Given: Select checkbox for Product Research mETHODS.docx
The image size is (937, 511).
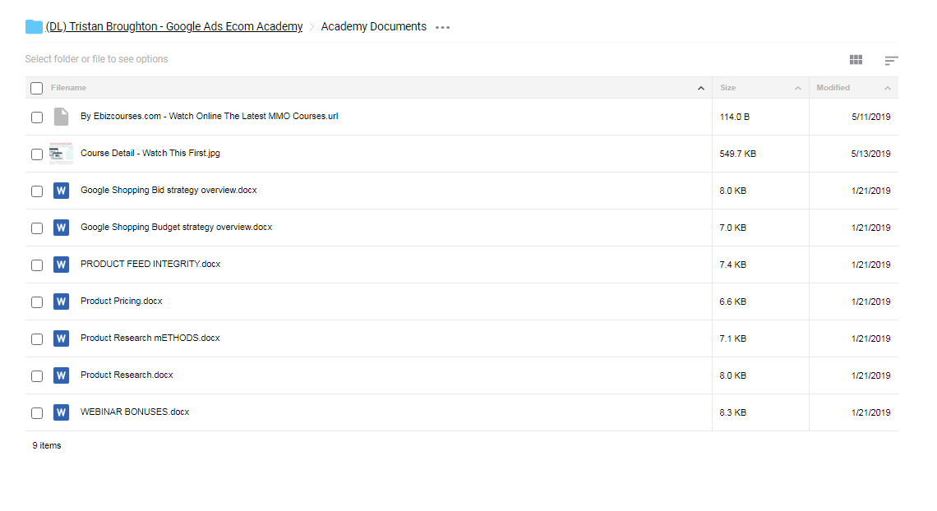Looking at the screenshot, I should point(37,339).
